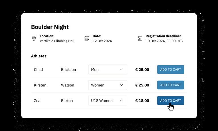Click the last name Watson
The image size is (218, 131).
coord(67,85)
